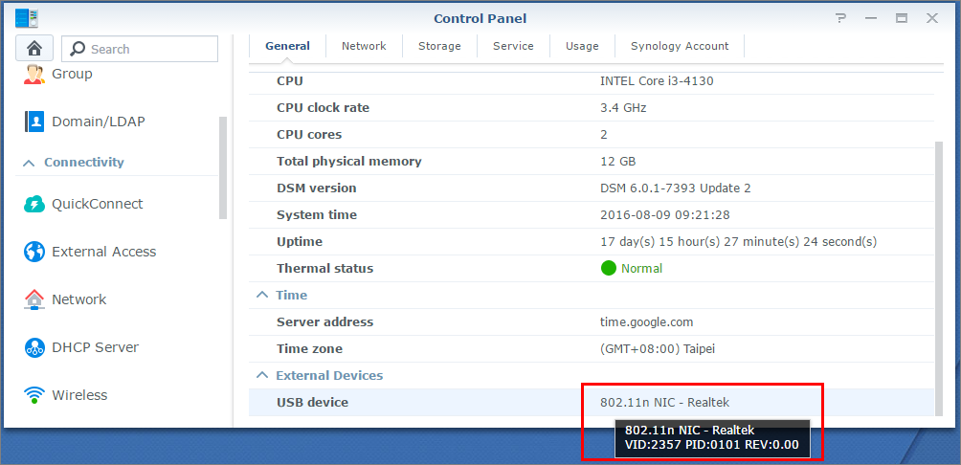Screen dimensions: 961x465
Task: Close the Control Panel window
Action: pyautogui.click(x=932, y=18)
